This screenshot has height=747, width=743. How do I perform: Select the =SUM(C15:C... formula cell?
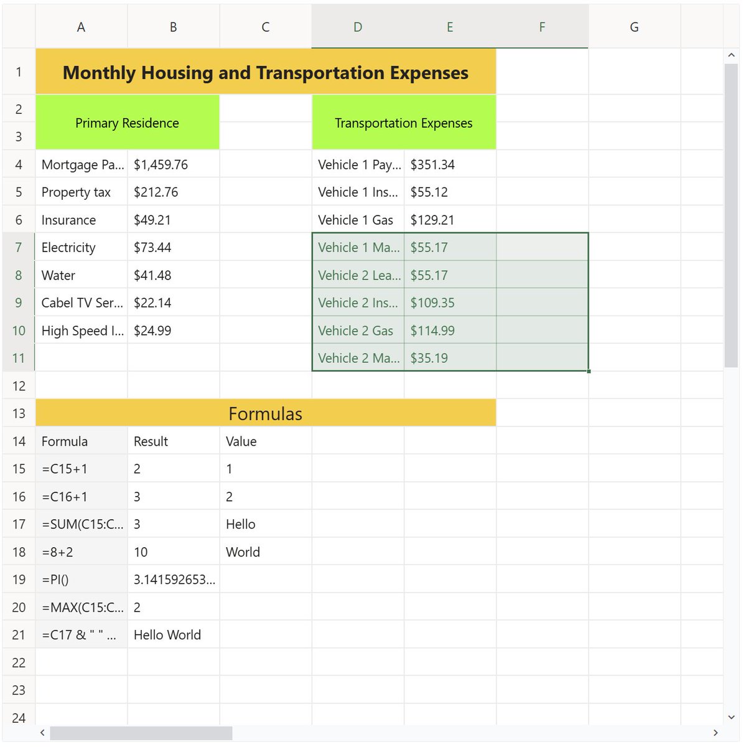point(82,524)
